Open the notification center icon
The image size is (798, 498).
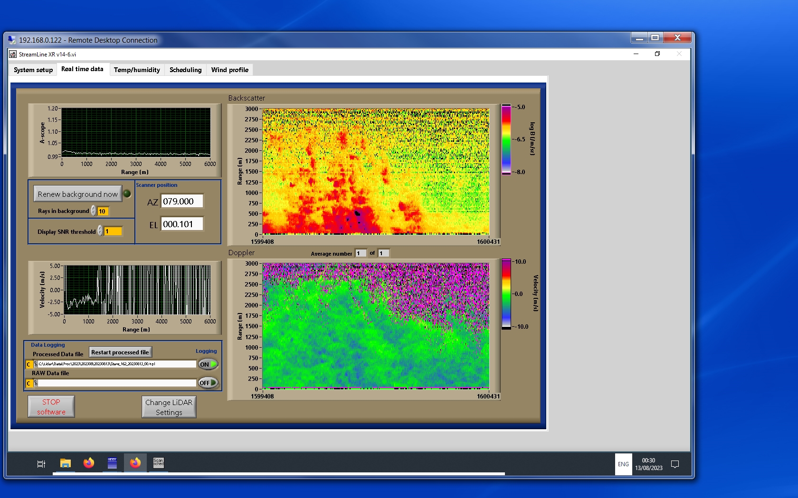674,464
